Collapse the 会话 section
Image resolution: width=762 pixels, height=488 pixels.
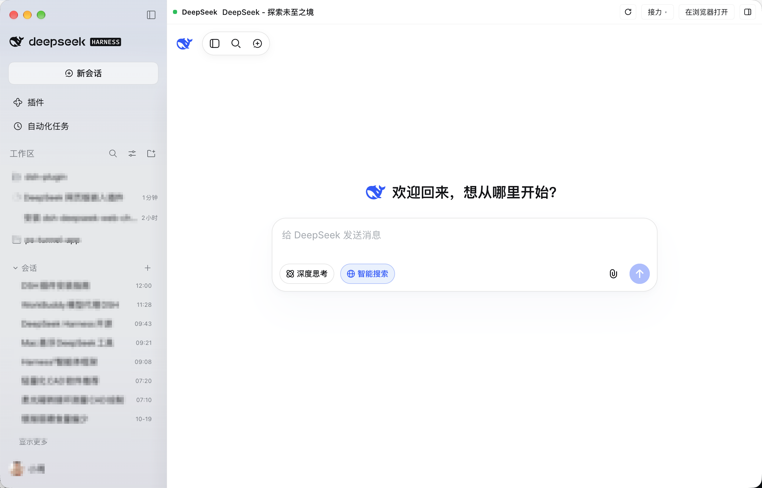tap(15, 268)
